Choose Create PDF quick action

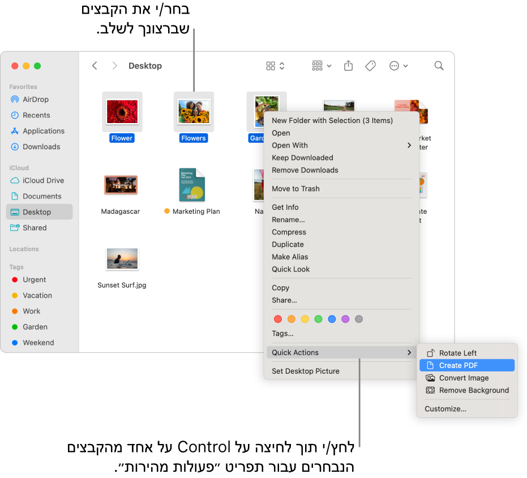[467, 366]
